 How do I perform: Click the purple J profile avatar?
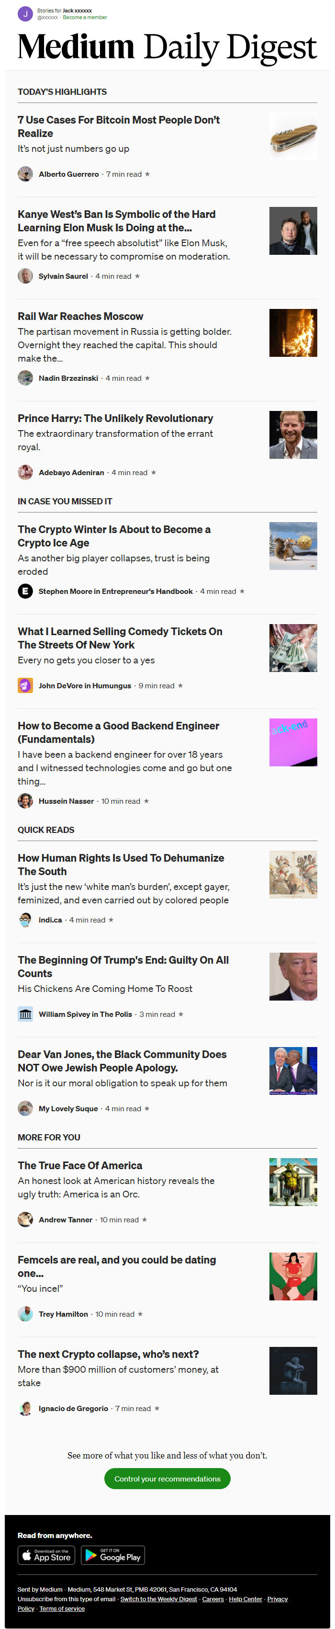click(25, 13)
